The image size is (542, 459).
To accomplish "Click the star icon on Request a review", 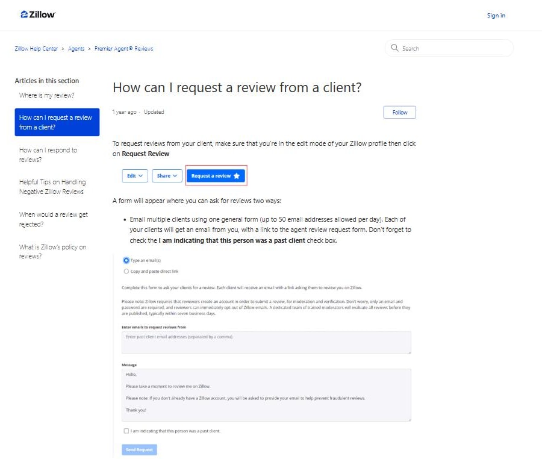I will click(237, 176).
